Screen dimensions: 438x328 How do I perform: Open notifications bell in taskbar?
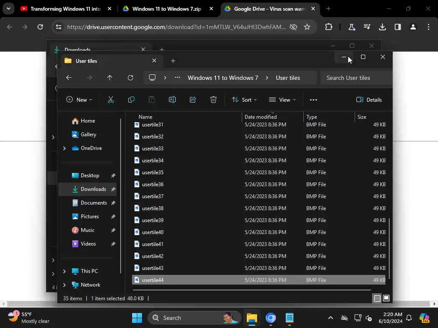(408, 318)
